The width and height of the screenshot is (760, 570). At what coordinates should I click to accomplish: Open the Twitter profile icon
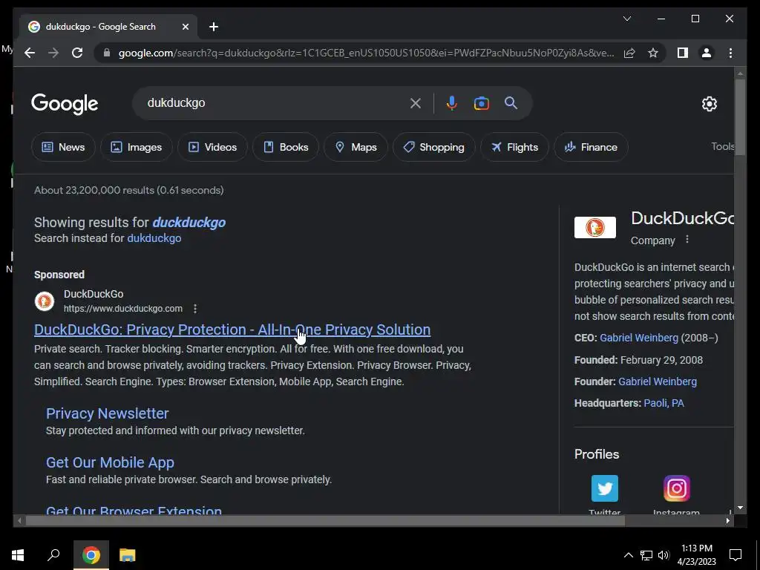pos(604,488)
